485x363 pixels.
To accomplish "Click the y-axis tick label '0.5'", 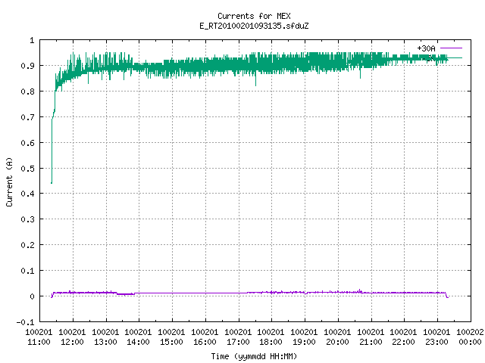I will (x=27, y=168).
